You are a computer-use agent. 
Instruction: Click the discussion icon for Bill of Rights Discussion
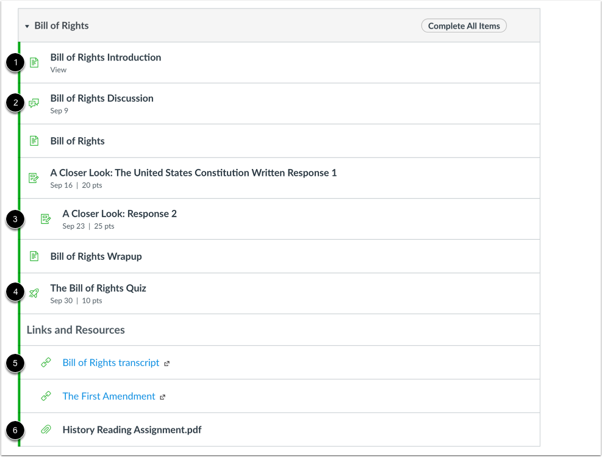pos(34,103)
